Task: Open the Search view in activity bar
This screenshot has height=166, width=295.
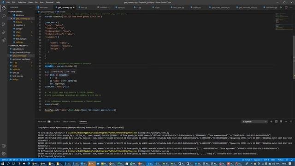Action: (4, 16)
